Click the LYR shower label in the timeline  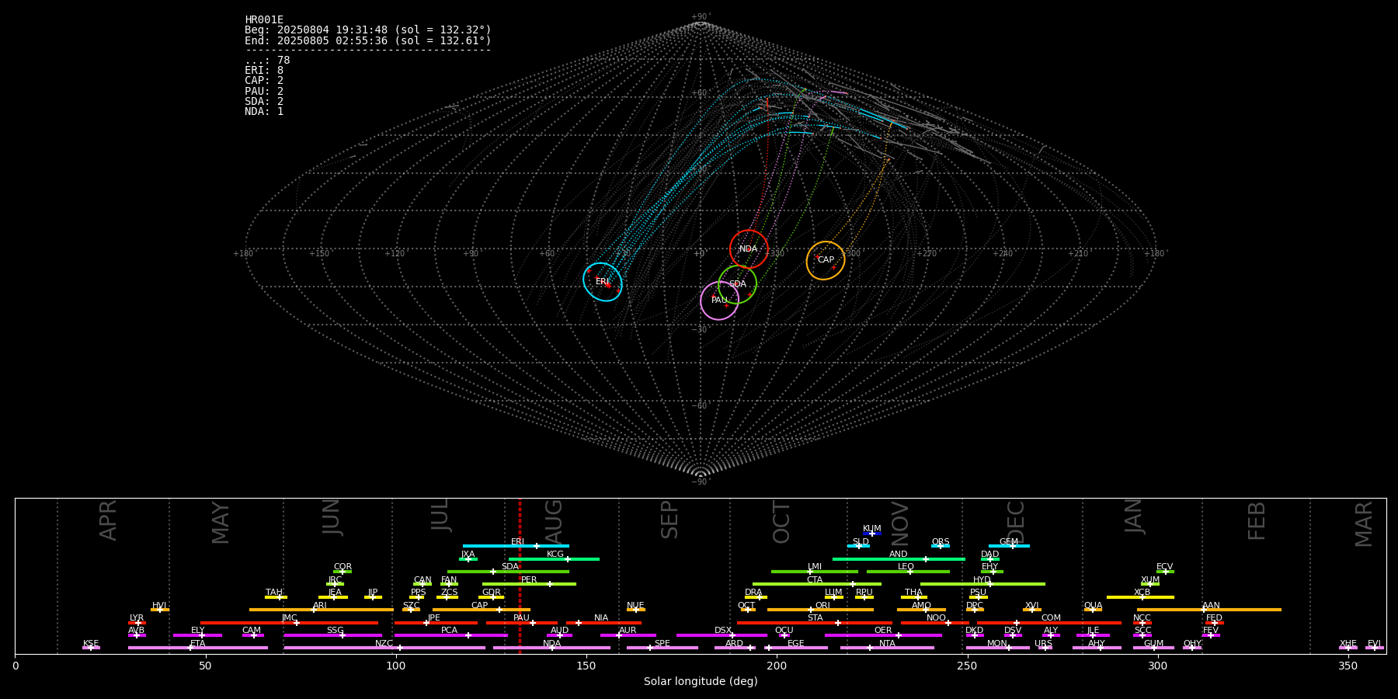137,618
